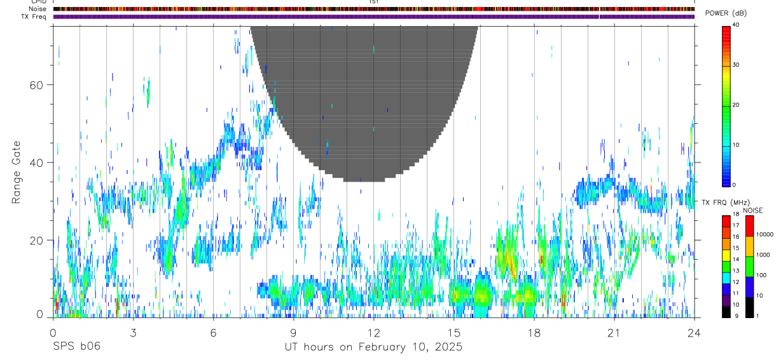Pick the blue segment of NOISE bar
The height and width of the screenshot is (360, 781).
coord(749,287)
